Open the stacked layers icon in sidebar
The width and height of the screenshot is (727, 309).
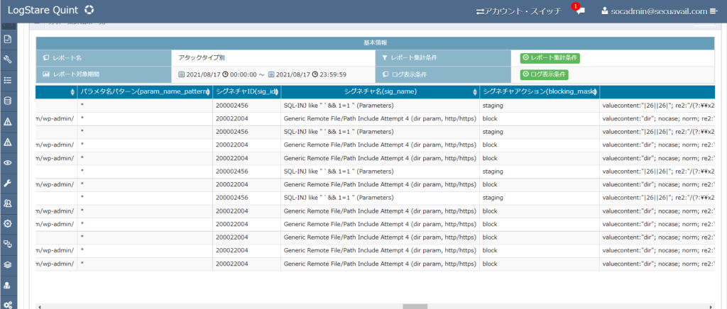coord(8,264)
